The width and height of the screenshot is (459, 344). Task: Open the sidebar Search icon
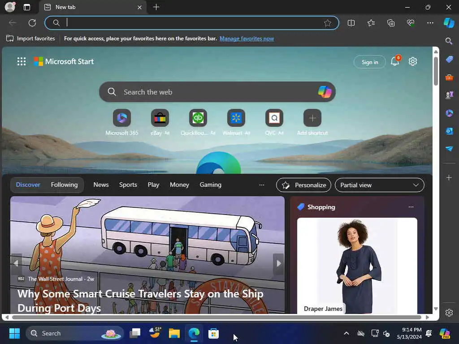click(449, 41)
